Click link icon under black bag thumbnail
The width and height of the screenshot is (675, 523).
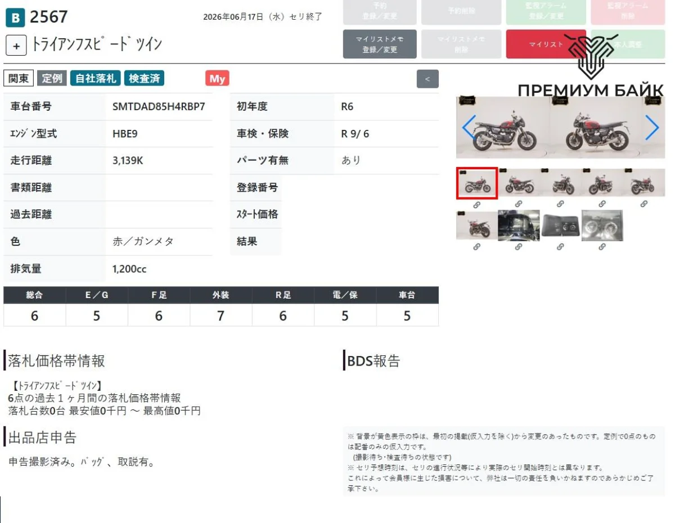point(560,246)
